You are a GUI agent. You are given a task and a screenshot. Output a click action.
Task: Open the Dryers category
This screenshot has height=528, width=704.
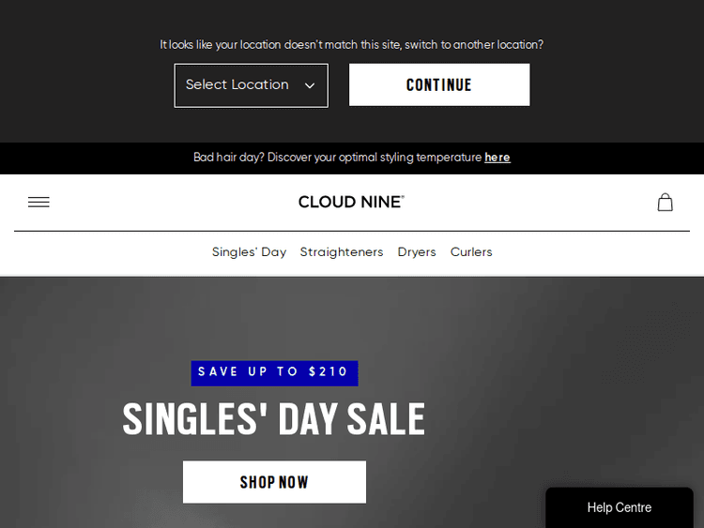(x=417, y=252)
